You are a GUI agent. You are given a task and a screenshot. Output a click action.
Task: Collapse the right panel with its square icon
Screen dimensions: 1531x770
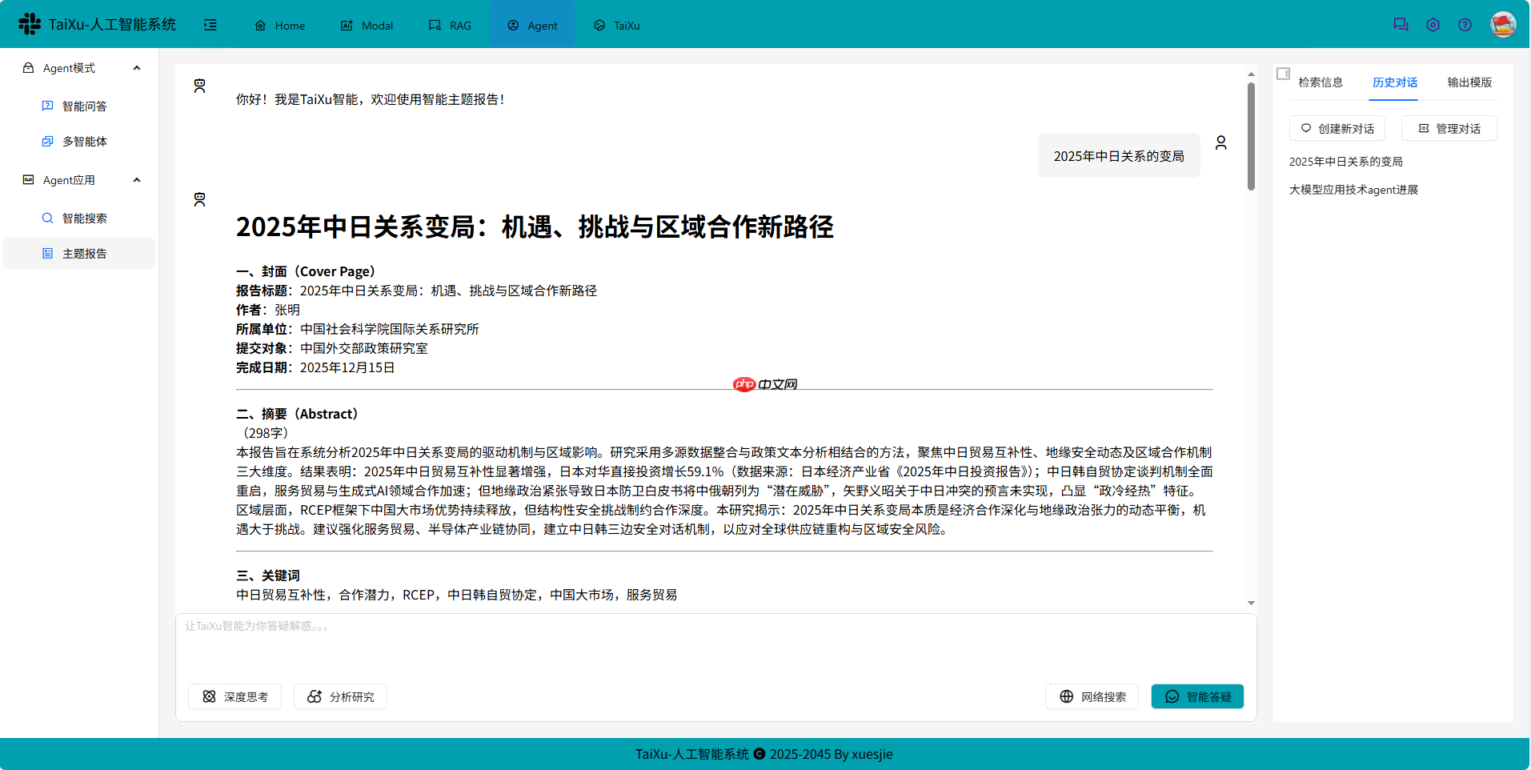1284,73
